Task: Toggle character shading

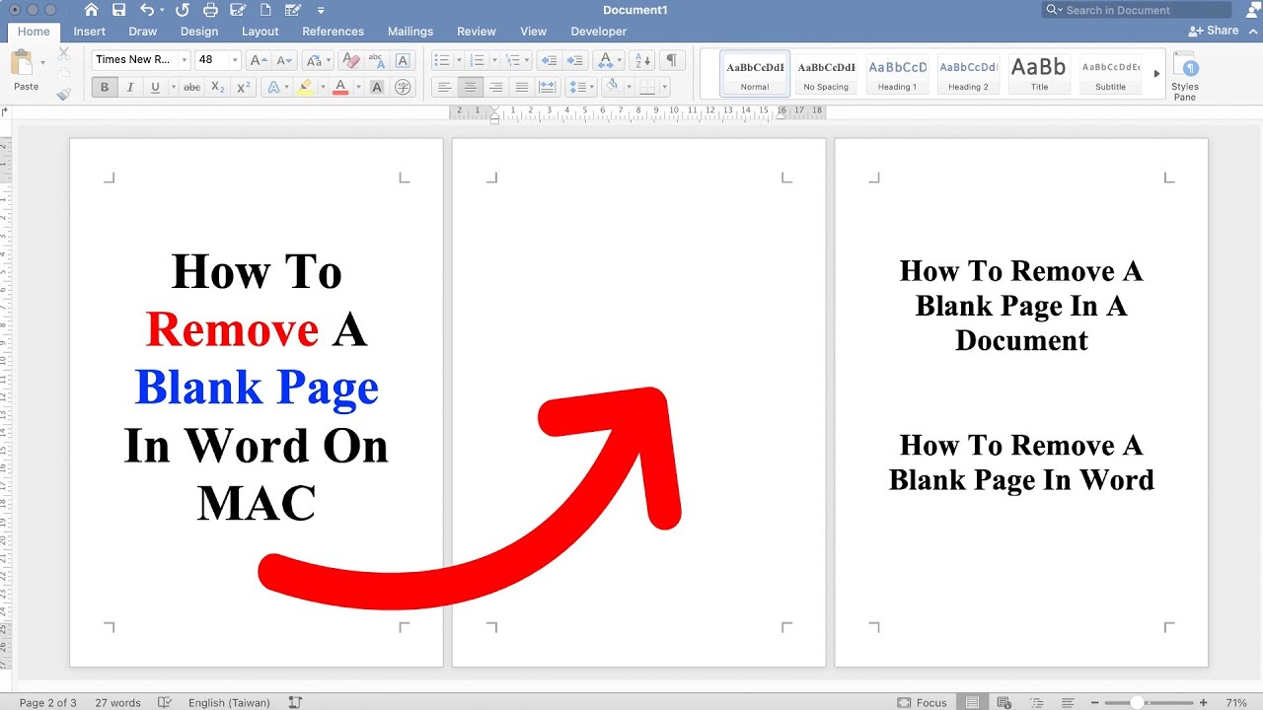Action: pos(377,87)
